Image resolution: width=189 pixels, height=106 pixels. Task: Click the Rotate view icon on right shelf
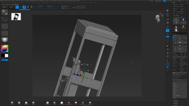click(167, 53)
